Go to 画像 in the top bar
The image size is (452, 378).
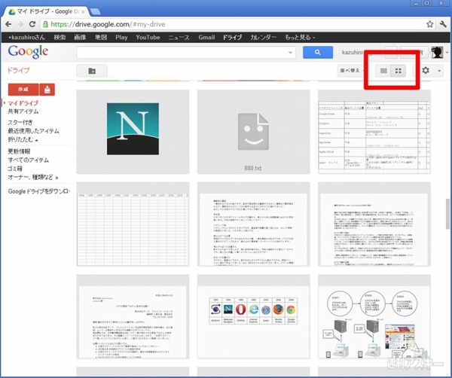click(80, 38)
